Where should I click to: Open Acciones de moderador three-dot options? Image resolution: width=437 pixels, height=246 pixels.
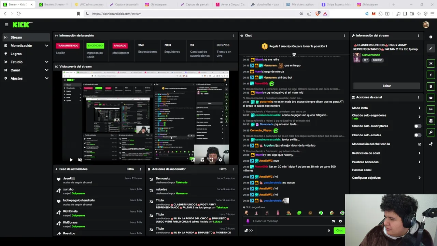[233, 169]
